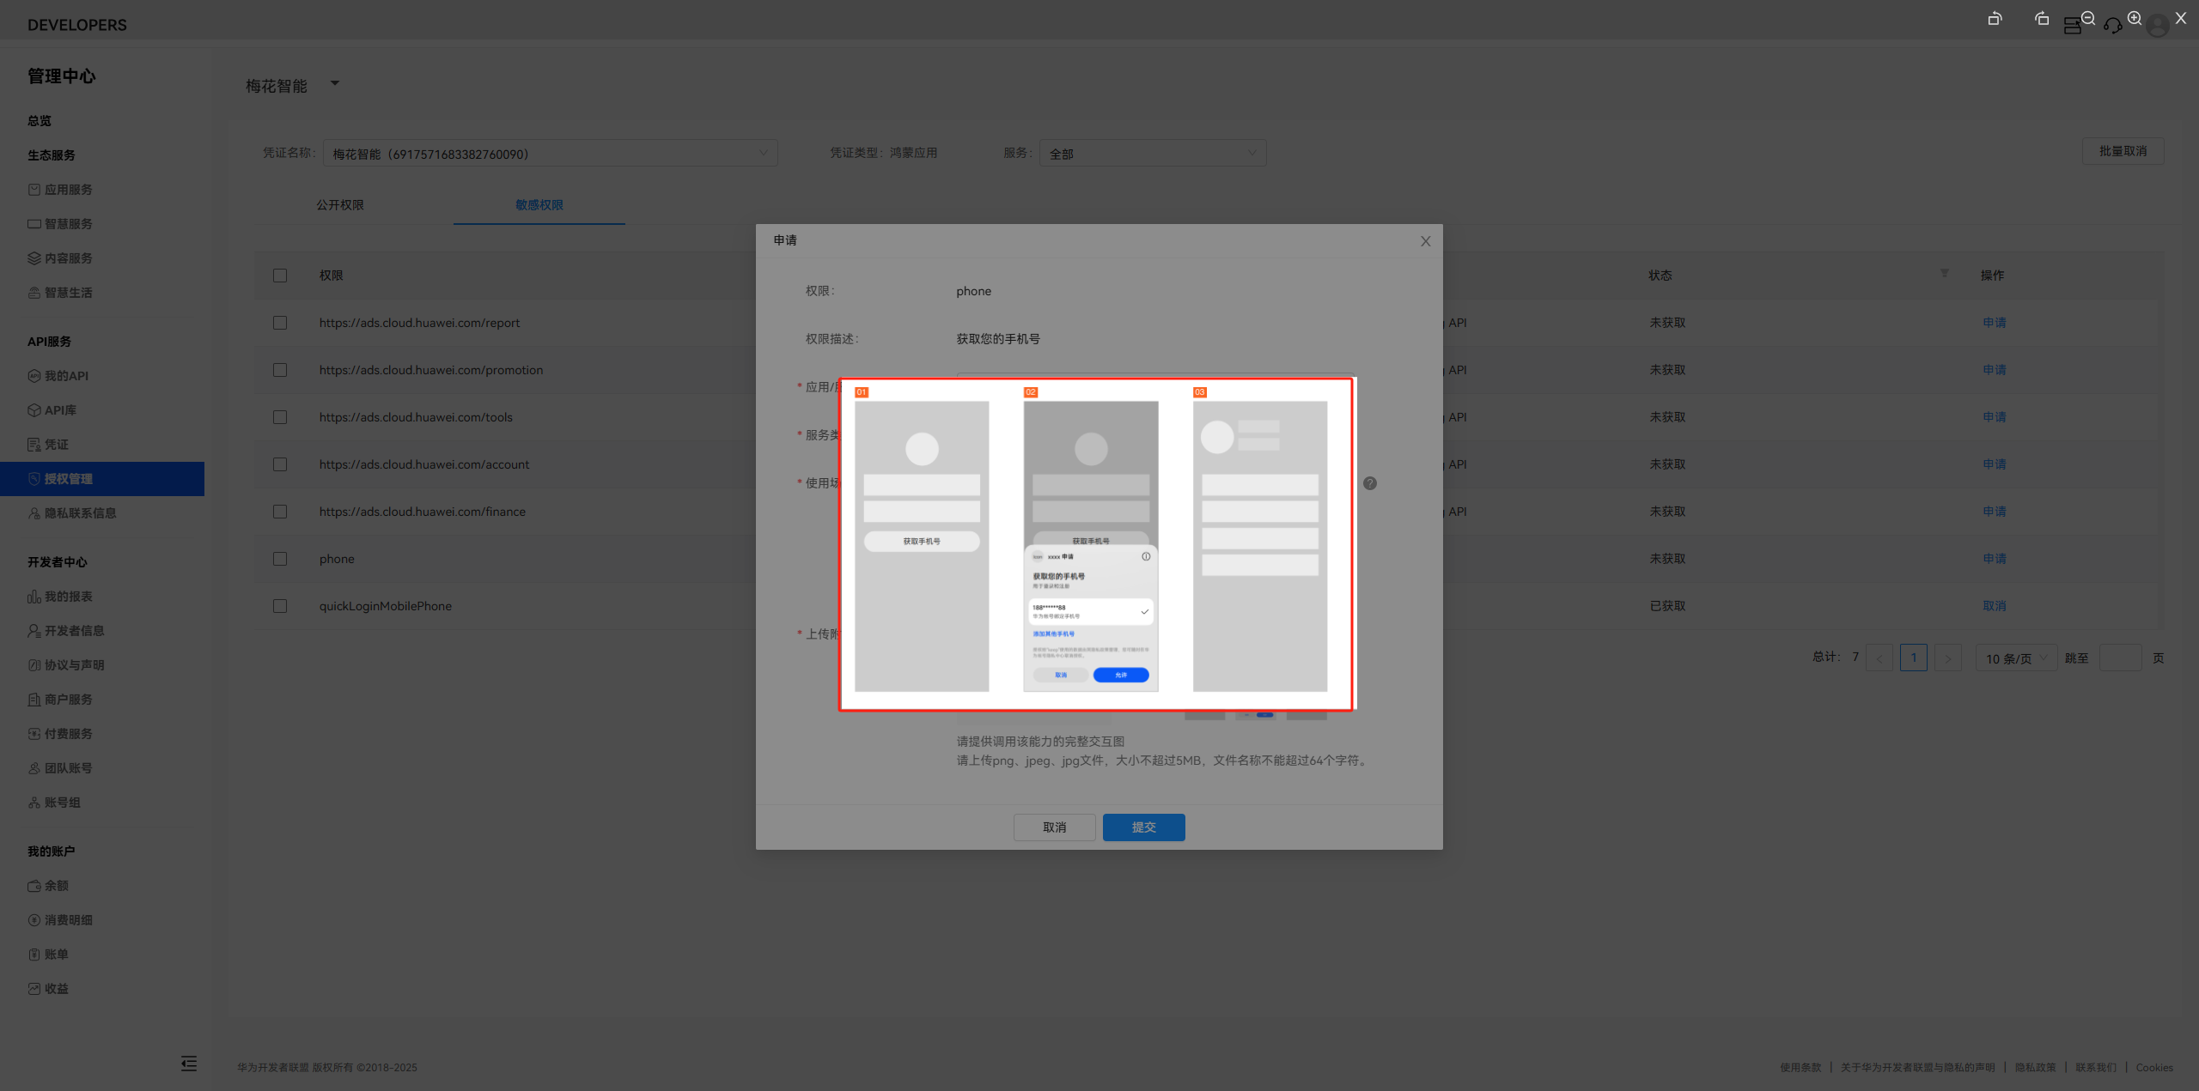Check the ads.cloud.huawei.com/report row checkbox
This screenshot has width=2199, height=1091.
click(280, 323)
